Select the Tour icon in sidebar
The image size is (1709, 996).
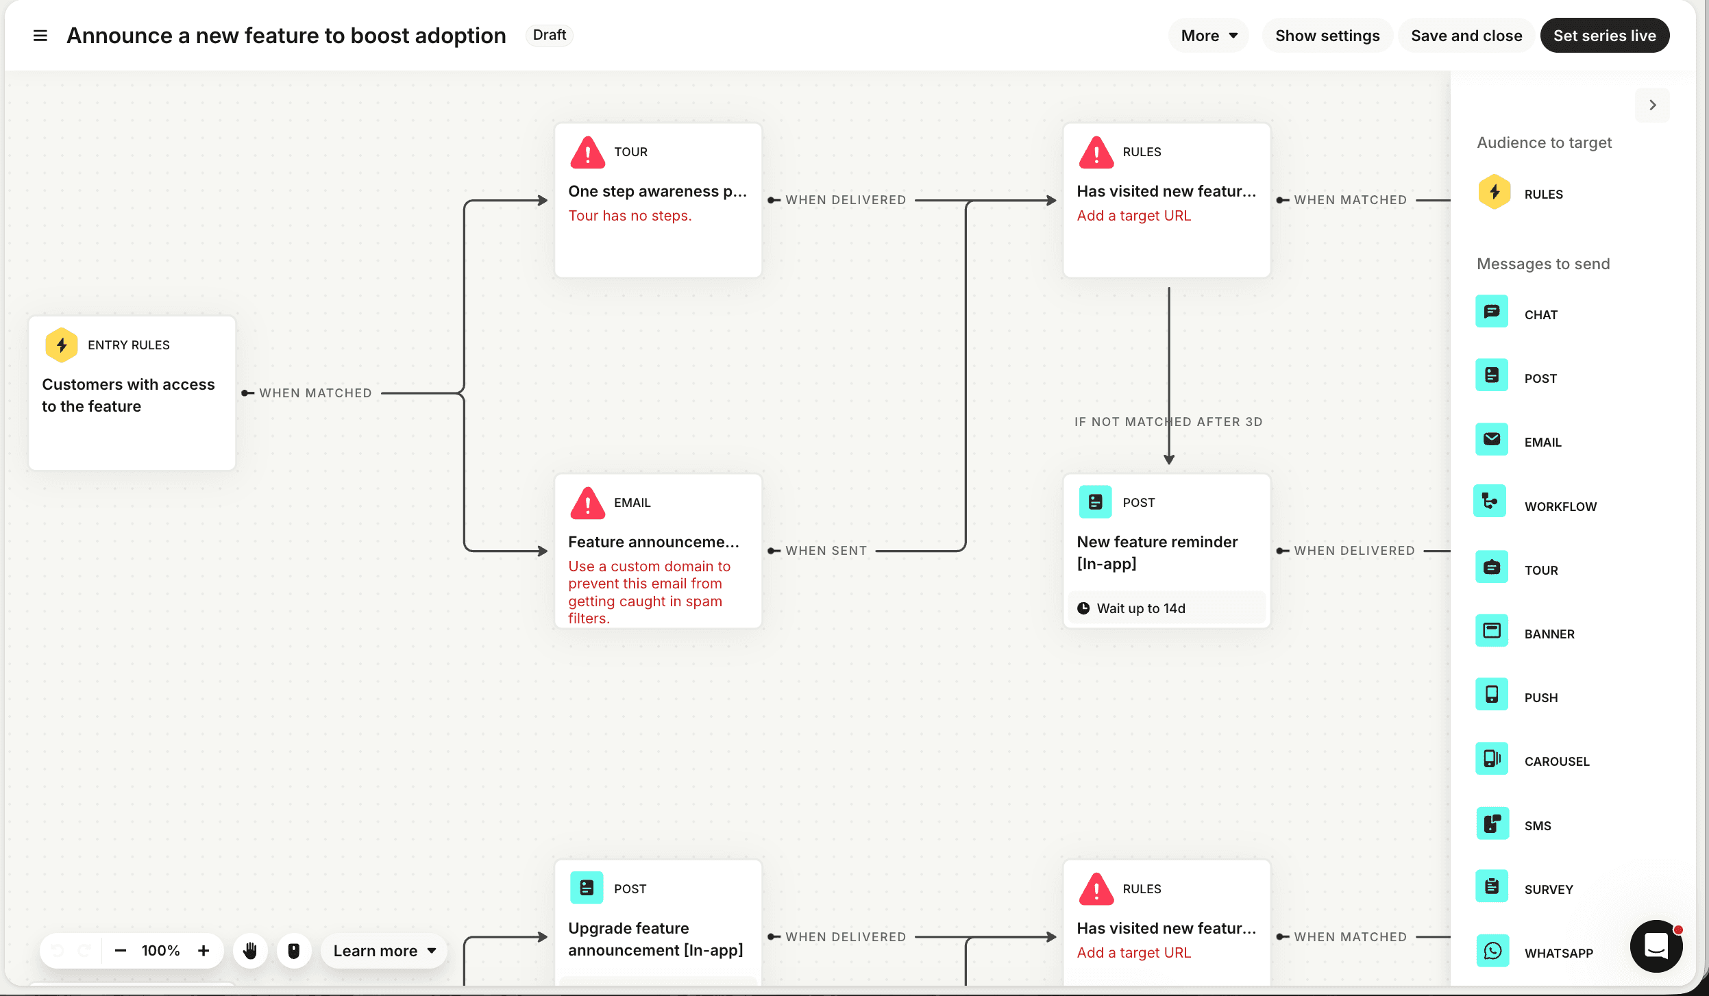[1492, 568]
